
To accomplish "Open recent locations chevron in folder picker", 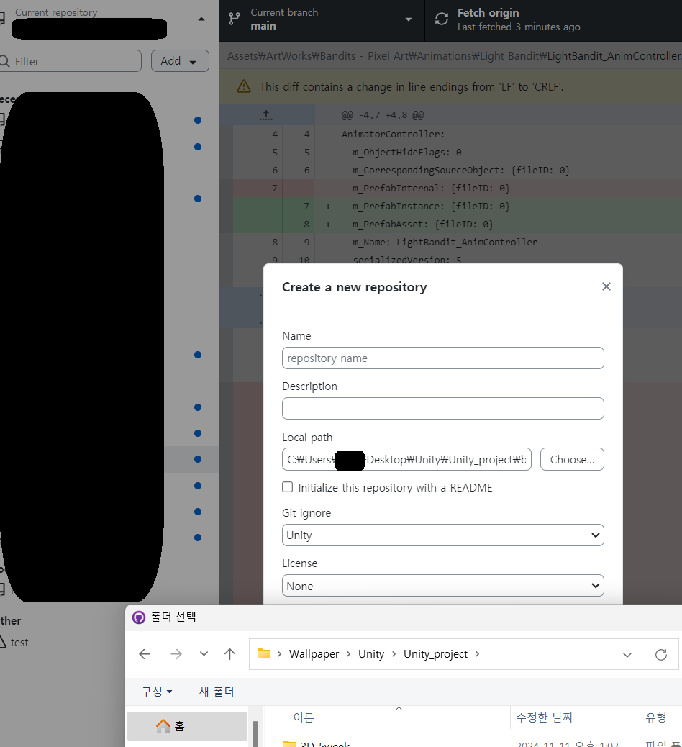I will coord(204,653).
